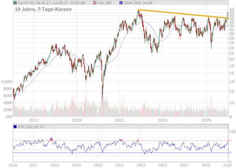Viewport: 236px width, 168px height.
Task: Click the red 70 overbought level label
Action: coord(231,141)
